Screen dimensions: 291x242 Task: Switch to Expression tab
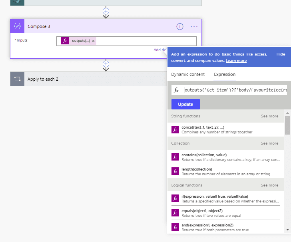[x=225, y=74]
